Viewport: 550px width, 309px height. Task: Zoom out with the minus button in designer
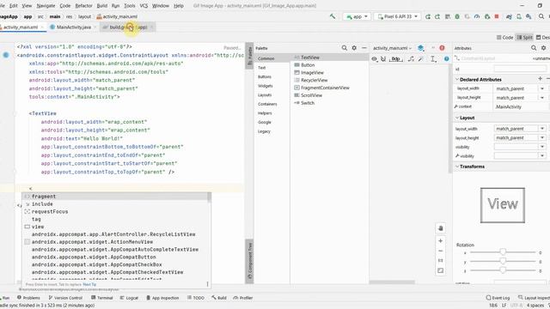tap(441, 251)
